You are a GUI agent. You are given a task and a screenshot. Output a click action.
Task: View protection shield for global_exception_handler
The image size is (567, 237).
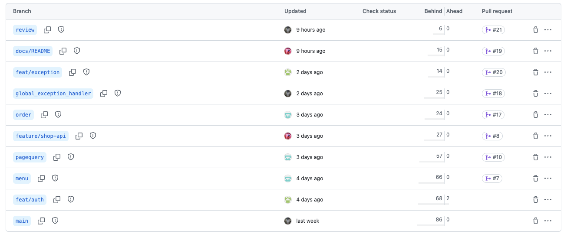118,93
